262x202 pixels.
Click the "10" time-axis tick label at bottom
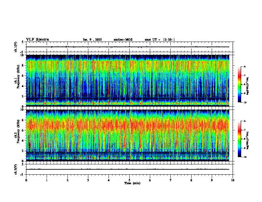click(x=233, y=180)
